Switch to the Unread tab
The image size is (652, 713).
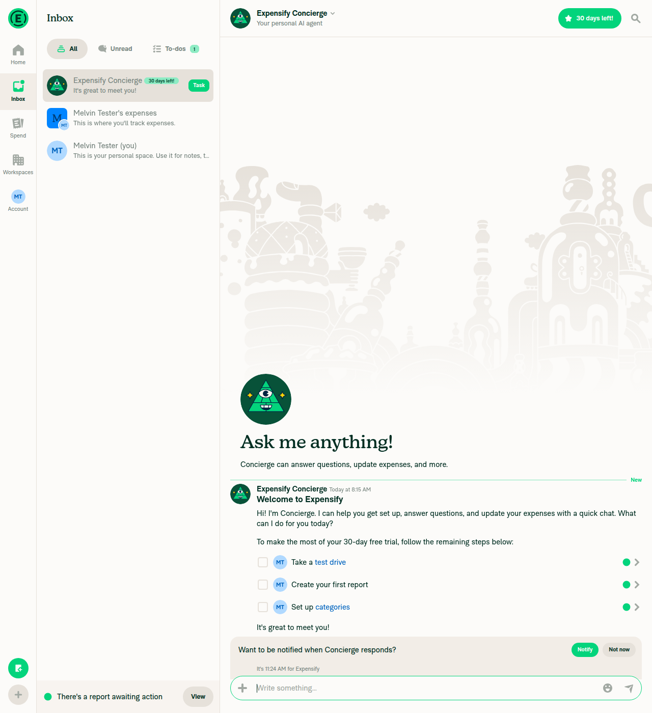(115, 49)
